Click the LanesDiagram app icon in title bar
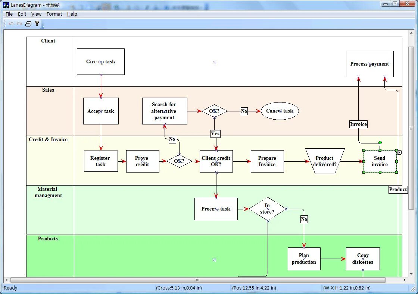 pyautogui.click(x=6, y=5)
